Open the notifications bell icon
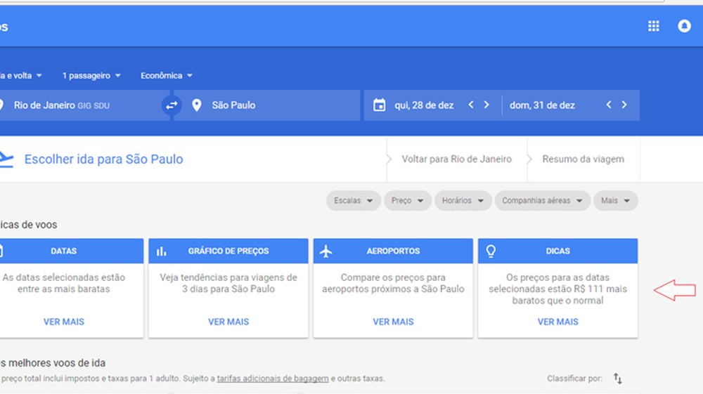The width and height of the screenshot is (703, 394). (x=684, y=26)
